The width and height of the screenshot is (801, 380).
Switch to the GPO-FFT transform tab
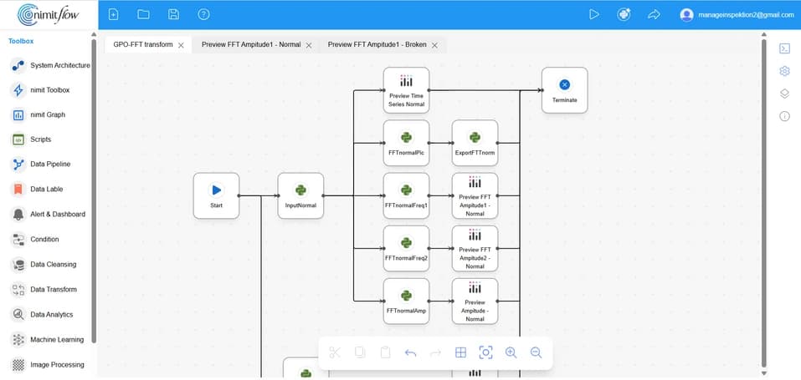click(x=143, y=45)
